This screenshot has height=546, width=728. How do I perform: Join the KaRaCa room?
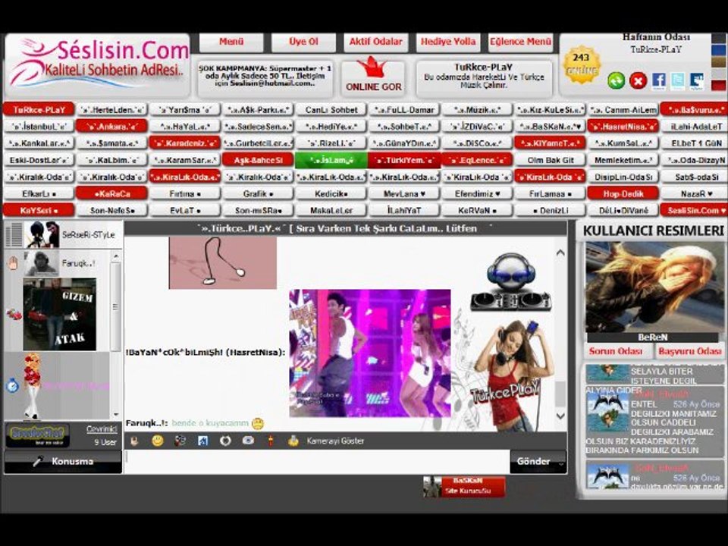click(112, 193)
